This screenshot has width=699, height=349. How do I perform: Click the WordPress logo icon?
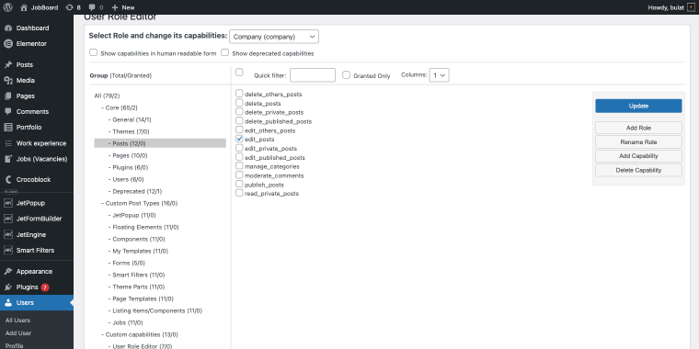click(x=7, y=7)
